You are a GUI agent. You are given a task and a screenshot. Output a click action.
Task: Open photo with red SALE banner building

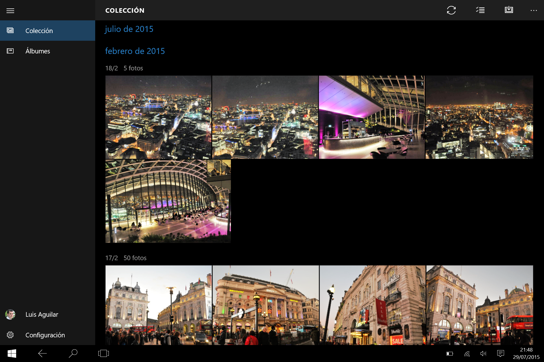point(372,305)
